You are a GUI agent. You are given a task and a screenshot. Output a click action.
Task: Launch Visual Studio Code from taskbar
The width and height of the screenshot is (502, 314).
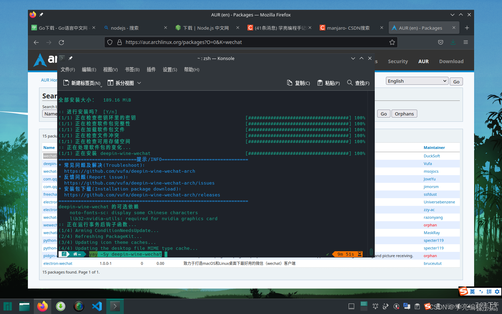tap(97, 306)
